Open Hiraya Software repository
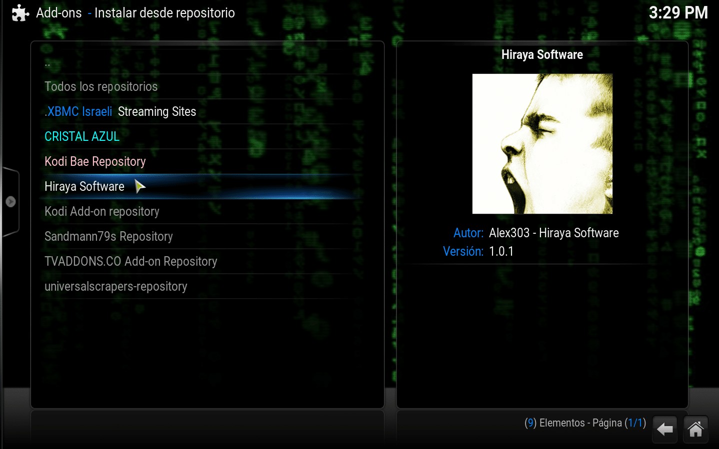The height and width of the screenshot is (449, 719). [x=84, y=186]
